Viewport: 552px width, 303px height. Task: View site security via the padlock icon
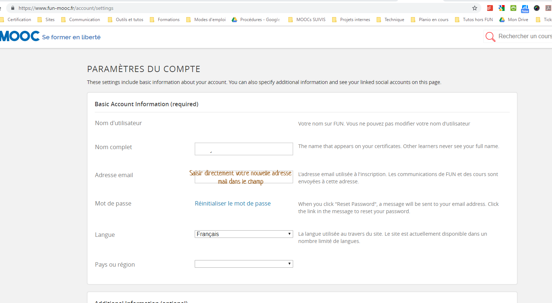(x=13, y=8)
